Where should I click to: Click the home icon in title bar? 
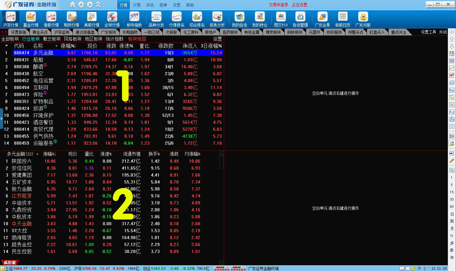(73, 5)
